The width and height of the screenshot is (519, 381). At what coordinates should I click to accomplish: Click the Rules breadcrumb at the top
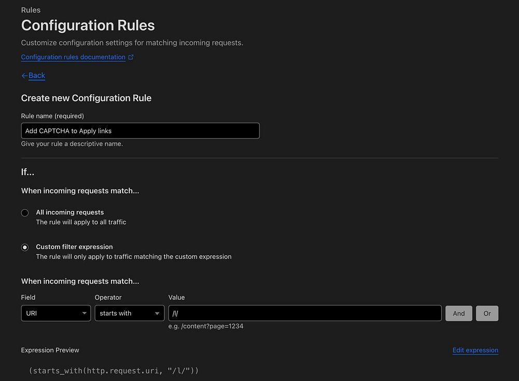point(31,10)
